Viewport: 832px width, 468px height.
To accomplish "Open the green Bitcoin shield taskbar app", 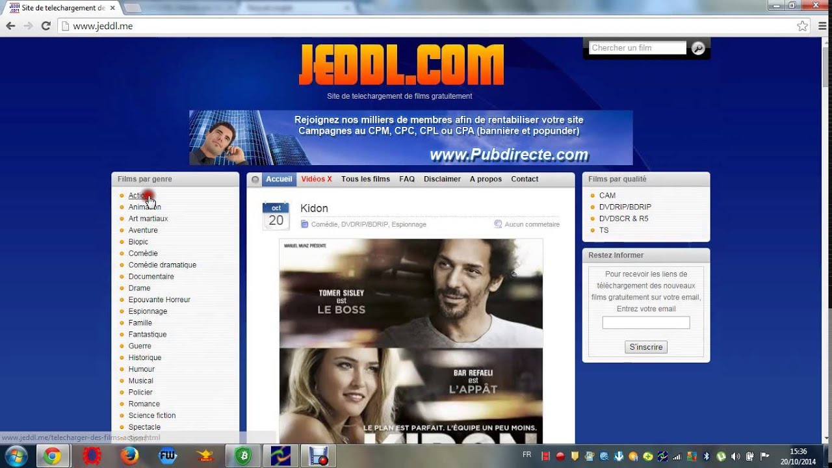I will 244,456.
